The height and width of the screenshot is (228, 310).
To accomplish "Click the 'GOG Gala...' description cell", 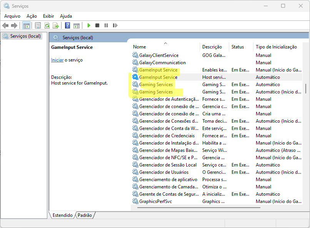I will [214, 55].
